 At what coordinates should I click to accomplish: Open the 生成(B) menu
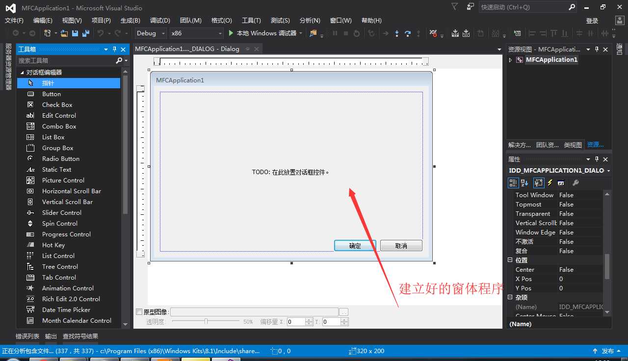(x=131, y=21)
